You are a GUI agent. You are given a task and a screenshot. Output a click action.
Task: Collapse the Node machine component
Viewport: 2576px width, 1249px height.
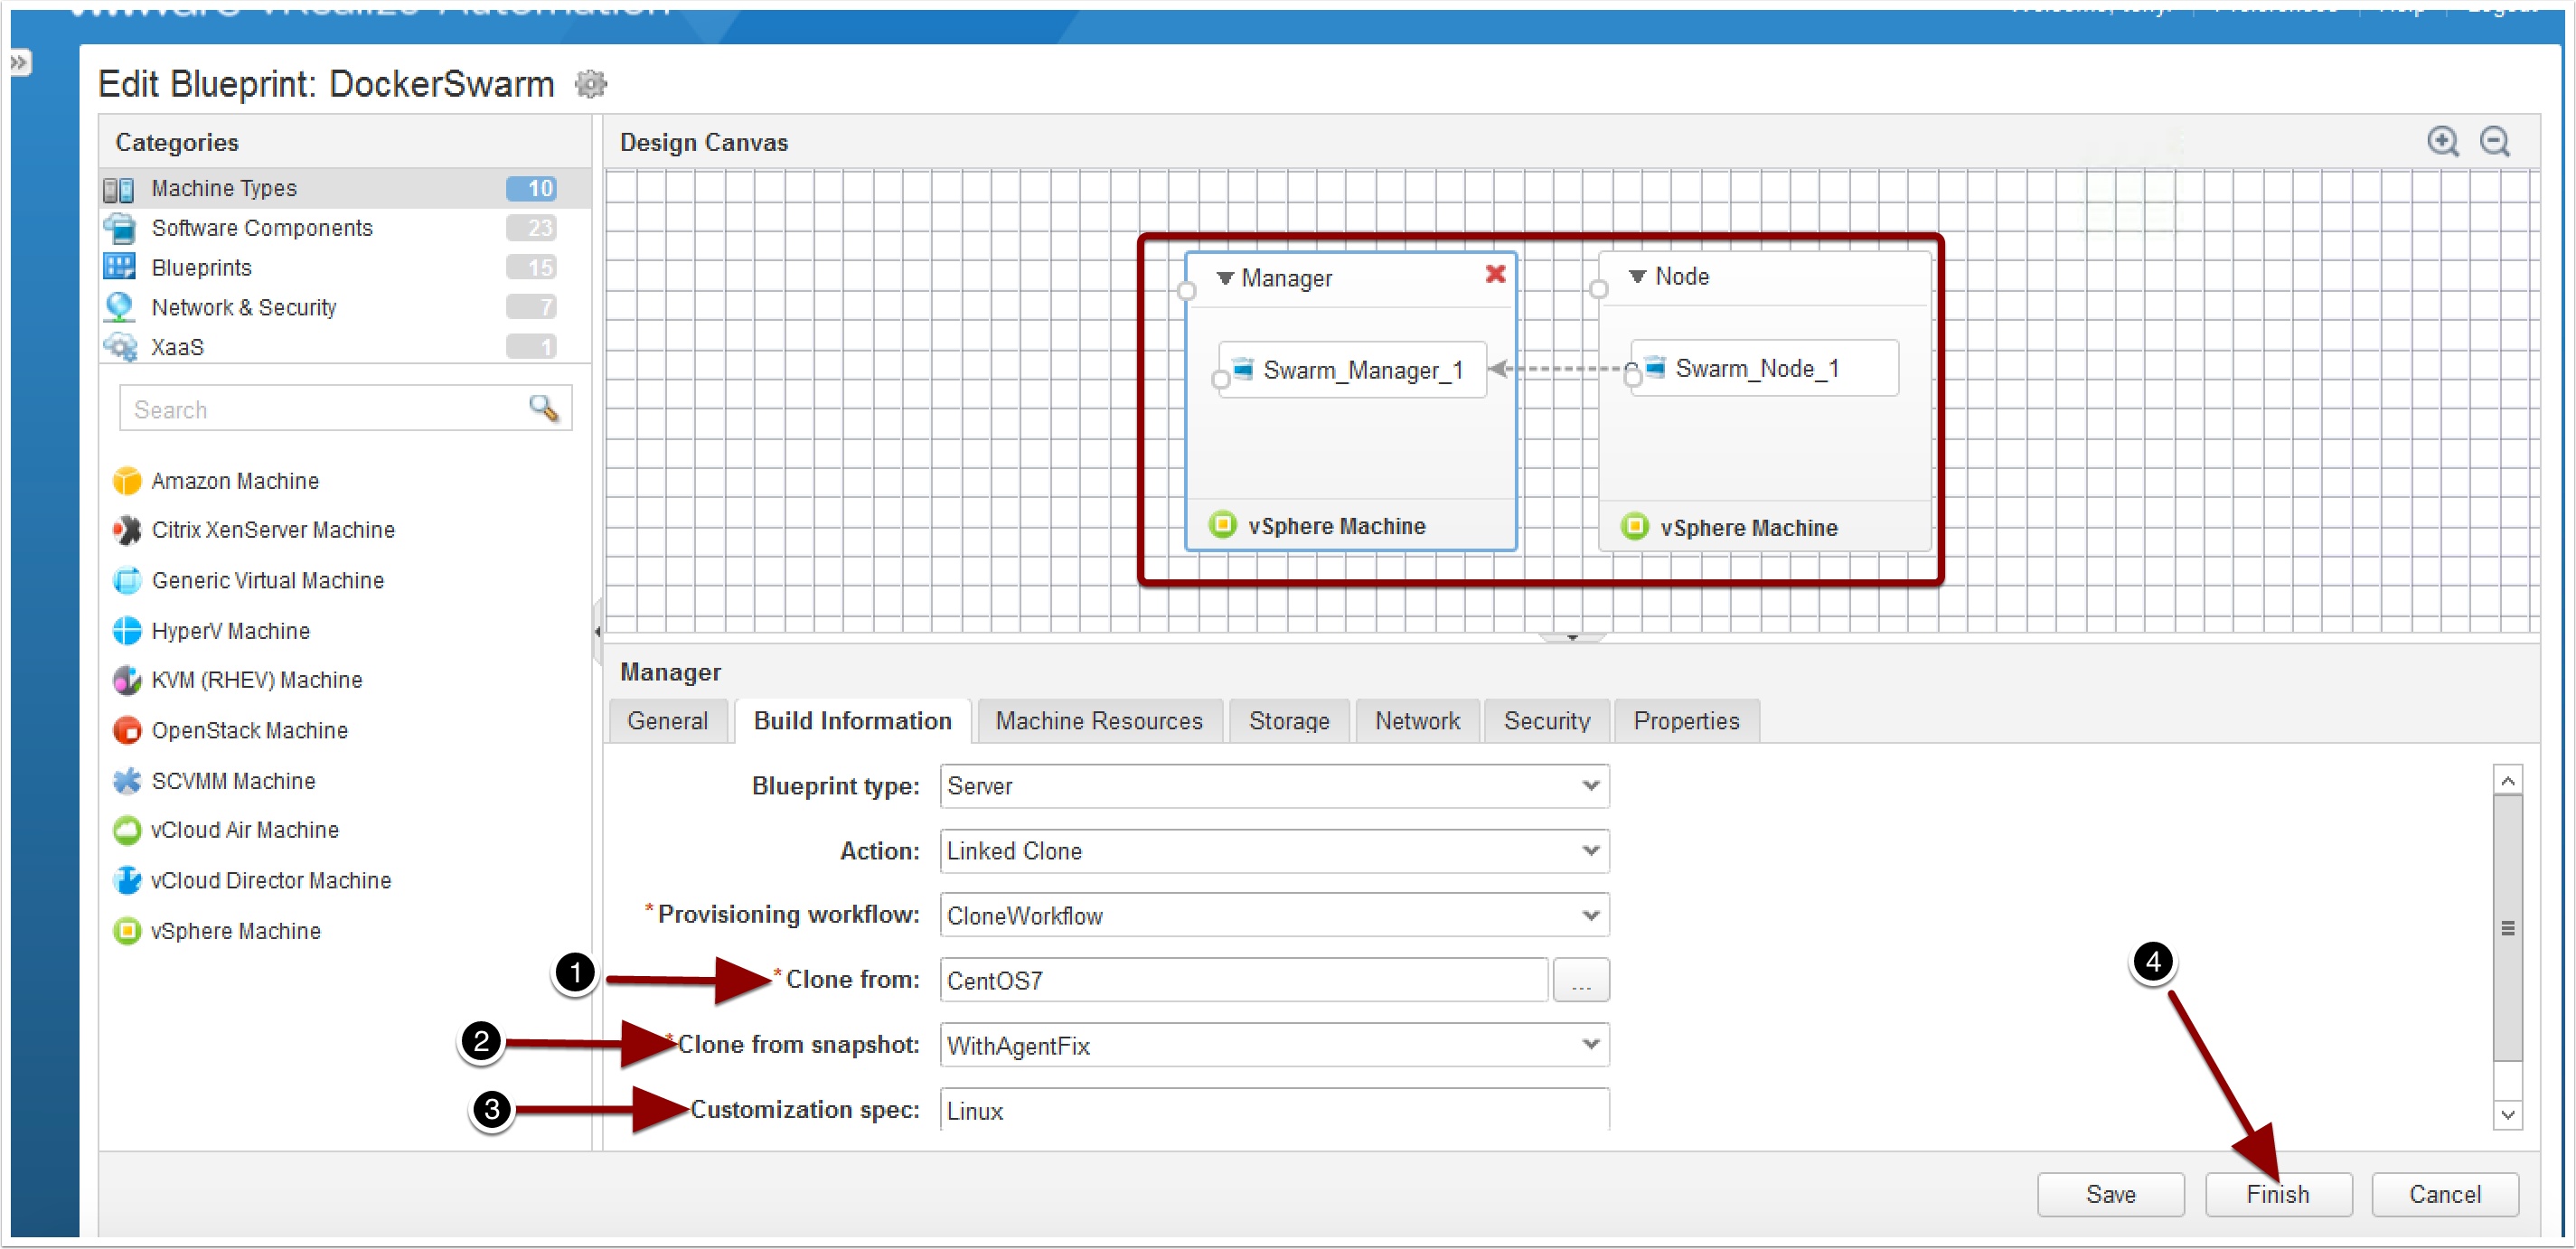tap(1637, 276)
